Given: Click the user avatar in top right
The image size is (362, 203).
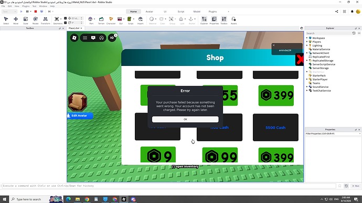Looking at the screenshot, I should click(358, 12).
